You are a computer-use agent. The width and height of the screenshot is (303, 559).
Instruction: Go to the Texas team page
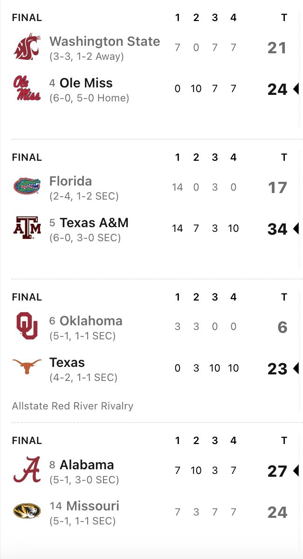[x=67, y=362]
